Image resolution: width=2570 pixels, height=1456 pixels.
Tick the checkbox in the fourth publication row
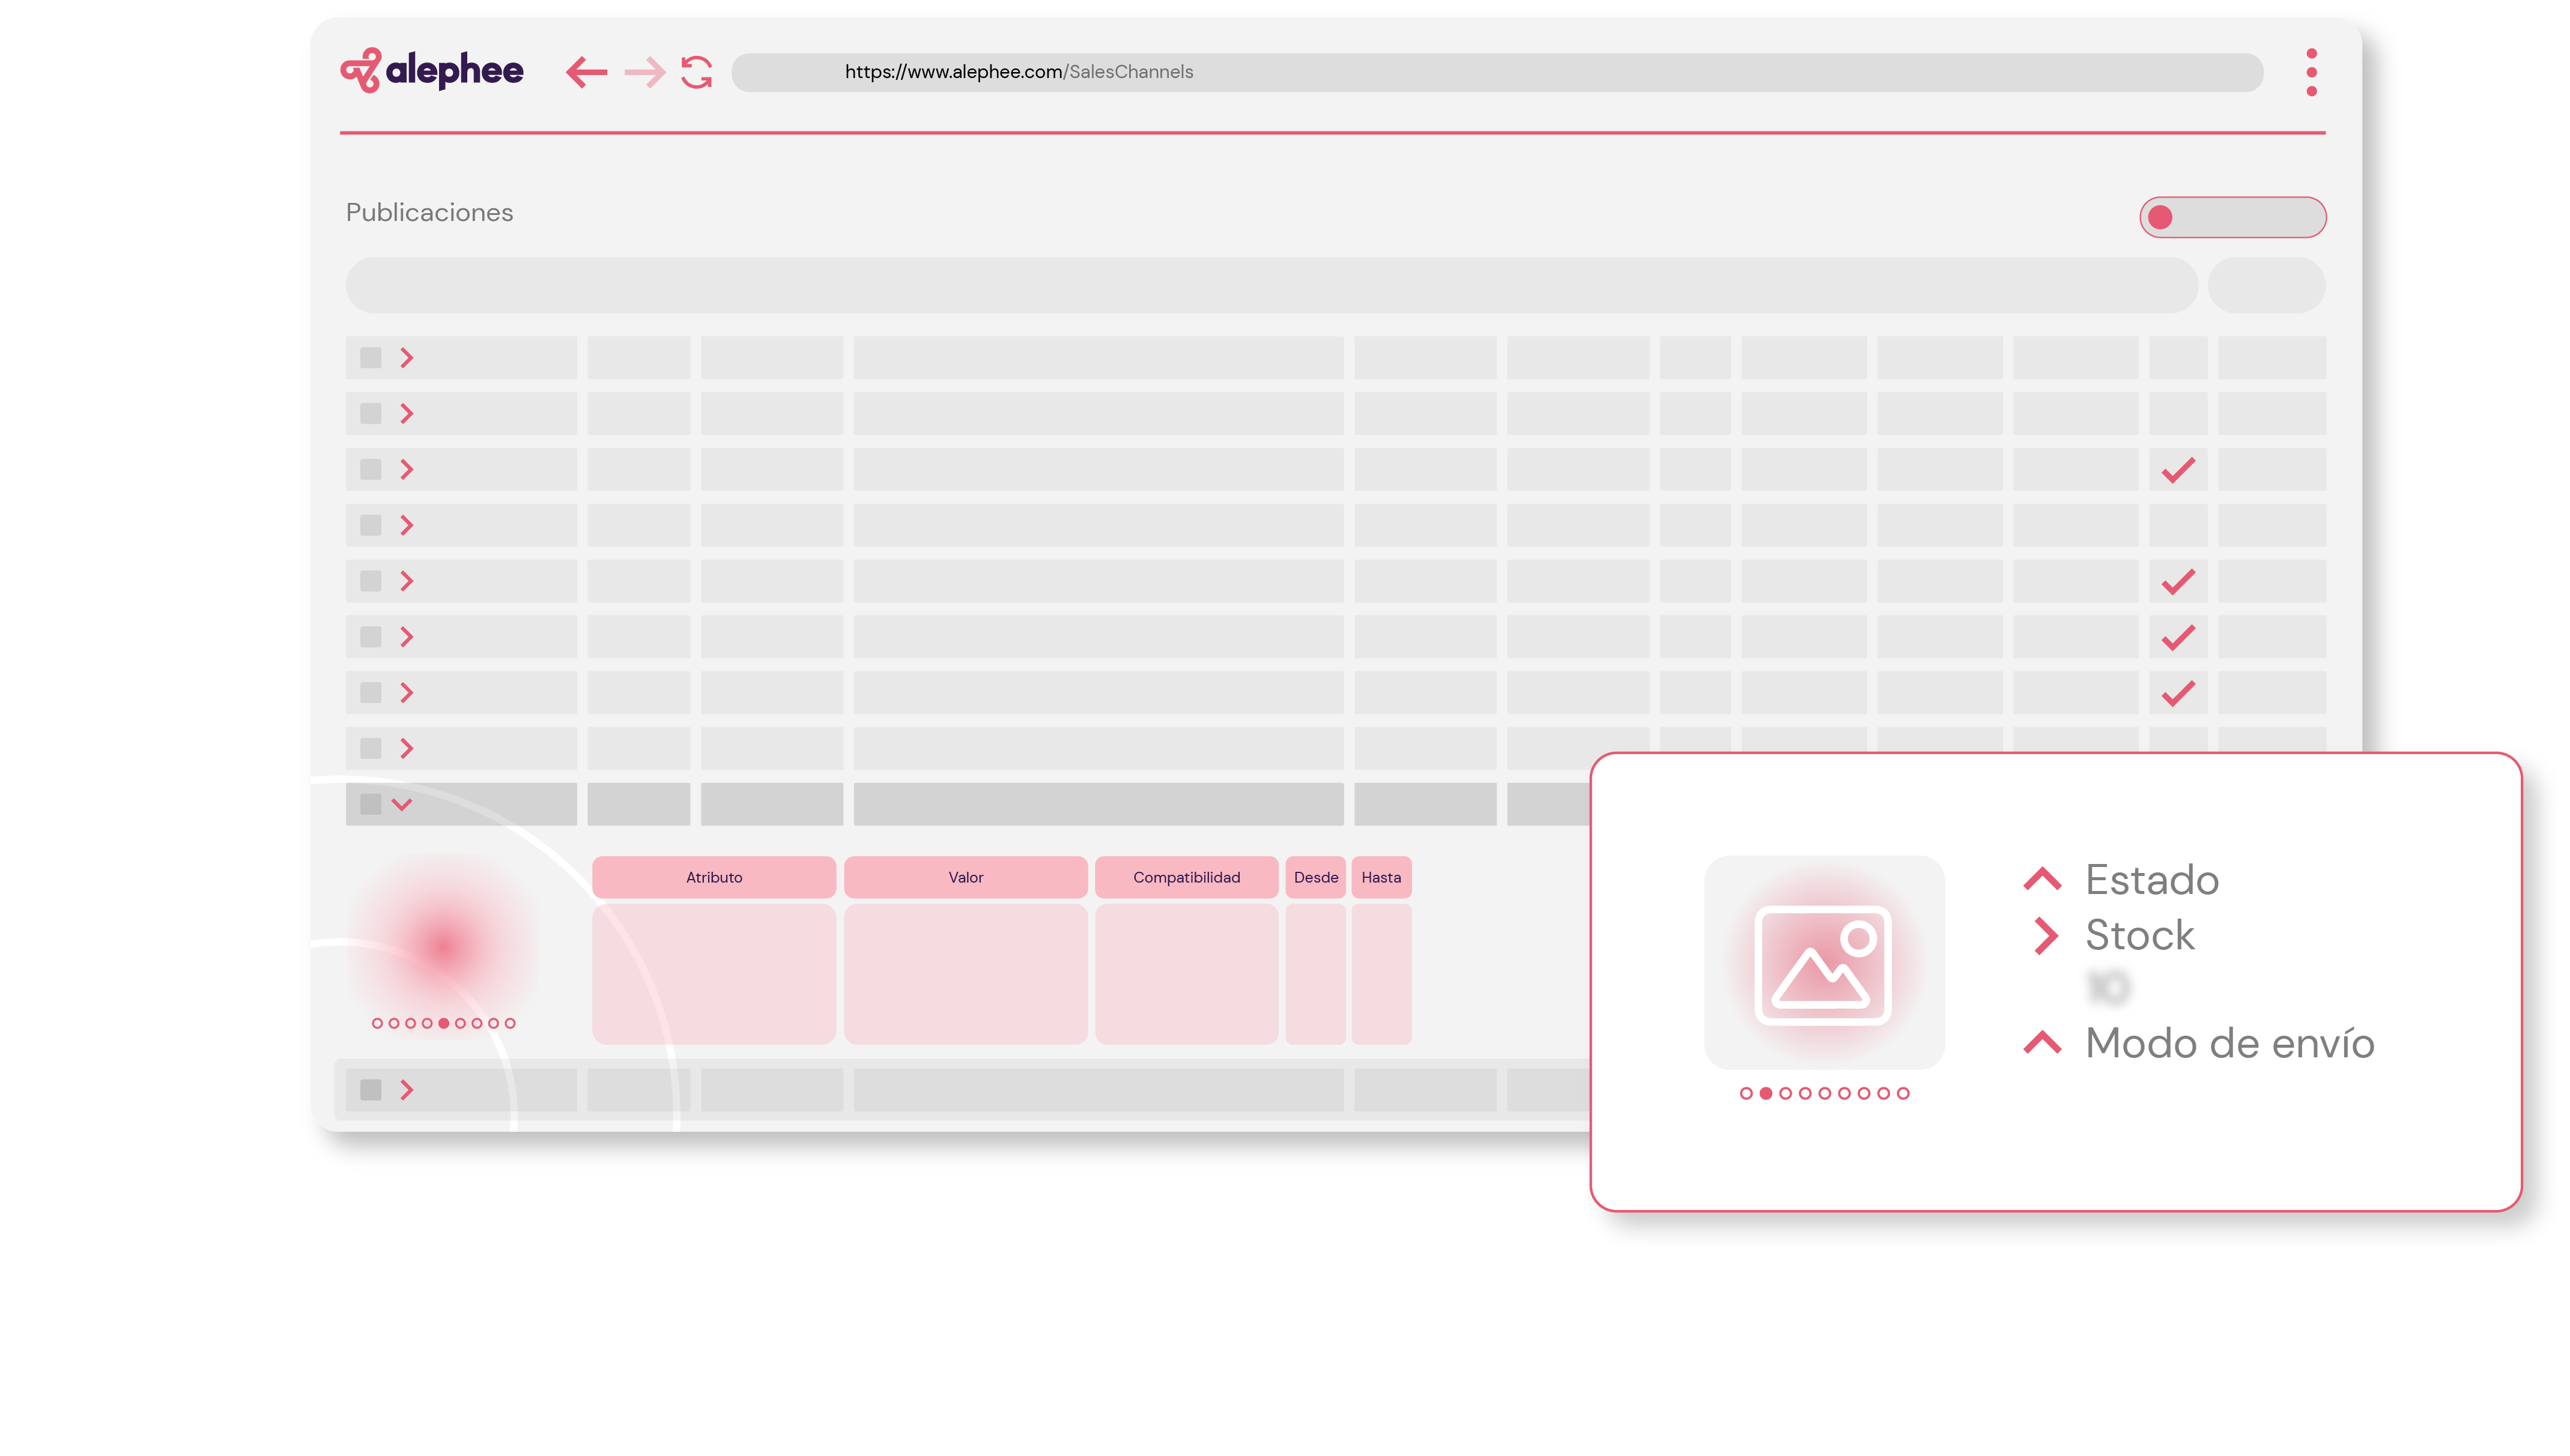371,525
